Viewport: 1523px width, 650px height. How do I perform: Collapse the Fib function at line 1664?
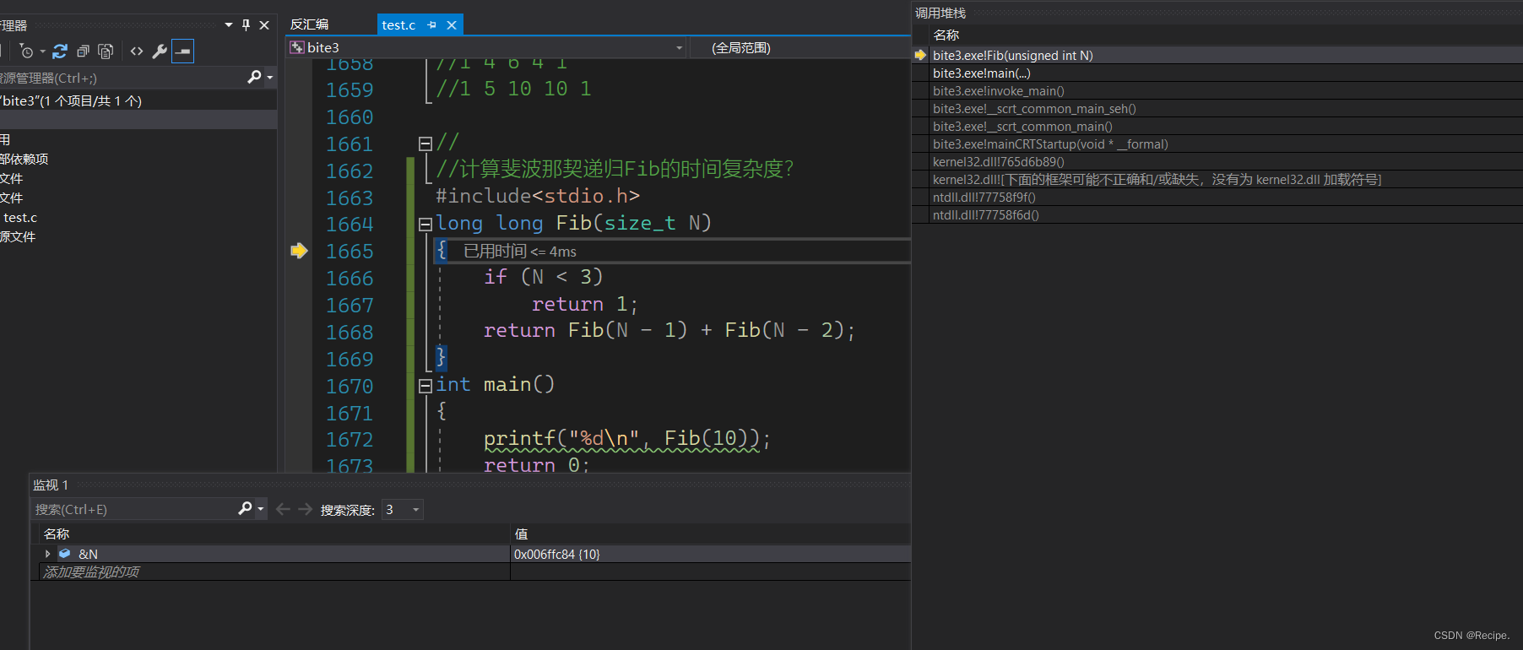(425, 225)
